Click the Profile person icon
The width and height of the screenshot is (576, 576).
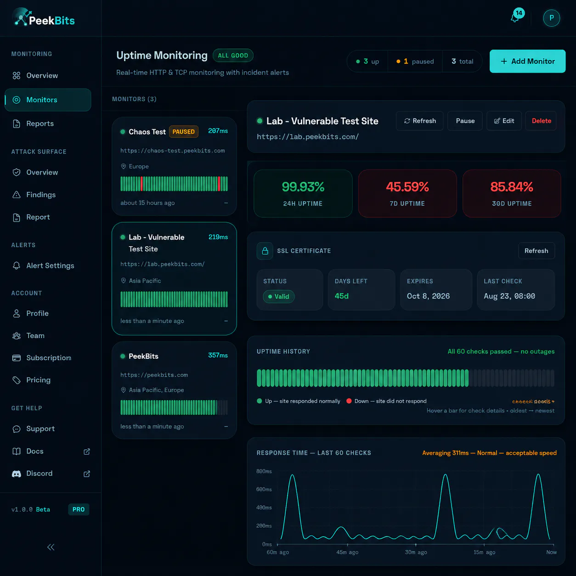pos(17,313)
